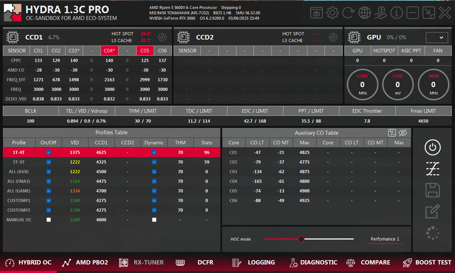Screen dimensions: 455x273
Task: Click the GPU chip icon
Action: point(354,37)
